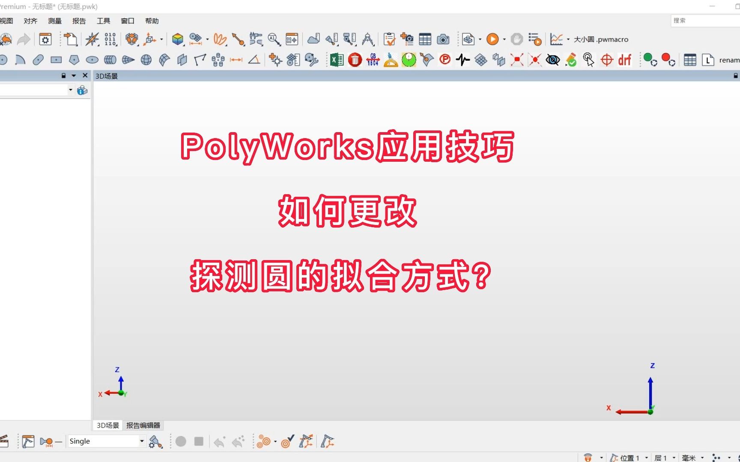Open the 测量 menu
This screenshot has height=462, width=740.
[55, 21]
